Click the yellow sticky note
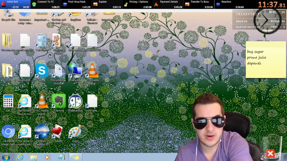This screenshot has width=287, height=161. point(265,59)
